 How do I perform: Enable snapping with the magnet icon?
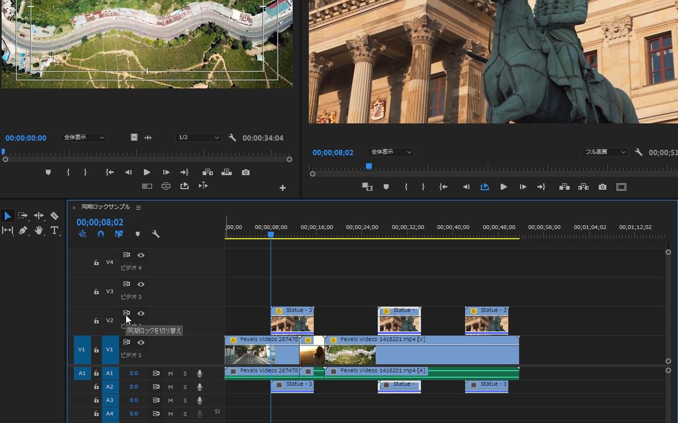point(101,234)
